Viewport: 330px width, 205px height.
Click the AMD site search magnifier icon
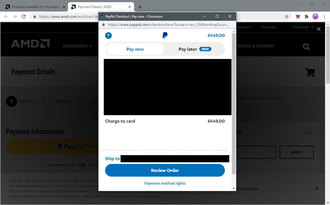306,47
